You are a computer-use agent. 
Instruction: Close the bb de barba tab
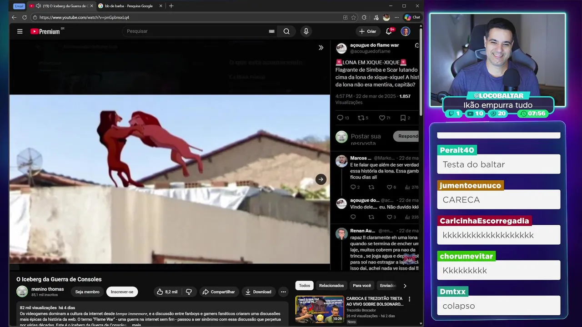point(161,6)
